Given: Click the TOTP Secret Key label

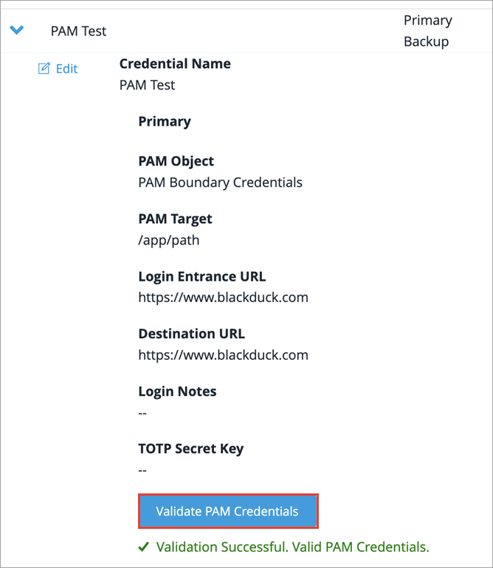Looking at the screenshot, I should [190, 448].
